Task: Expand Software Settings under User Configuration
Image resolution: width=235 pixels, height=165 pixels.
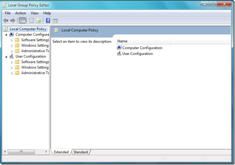Action: [12, 62]
